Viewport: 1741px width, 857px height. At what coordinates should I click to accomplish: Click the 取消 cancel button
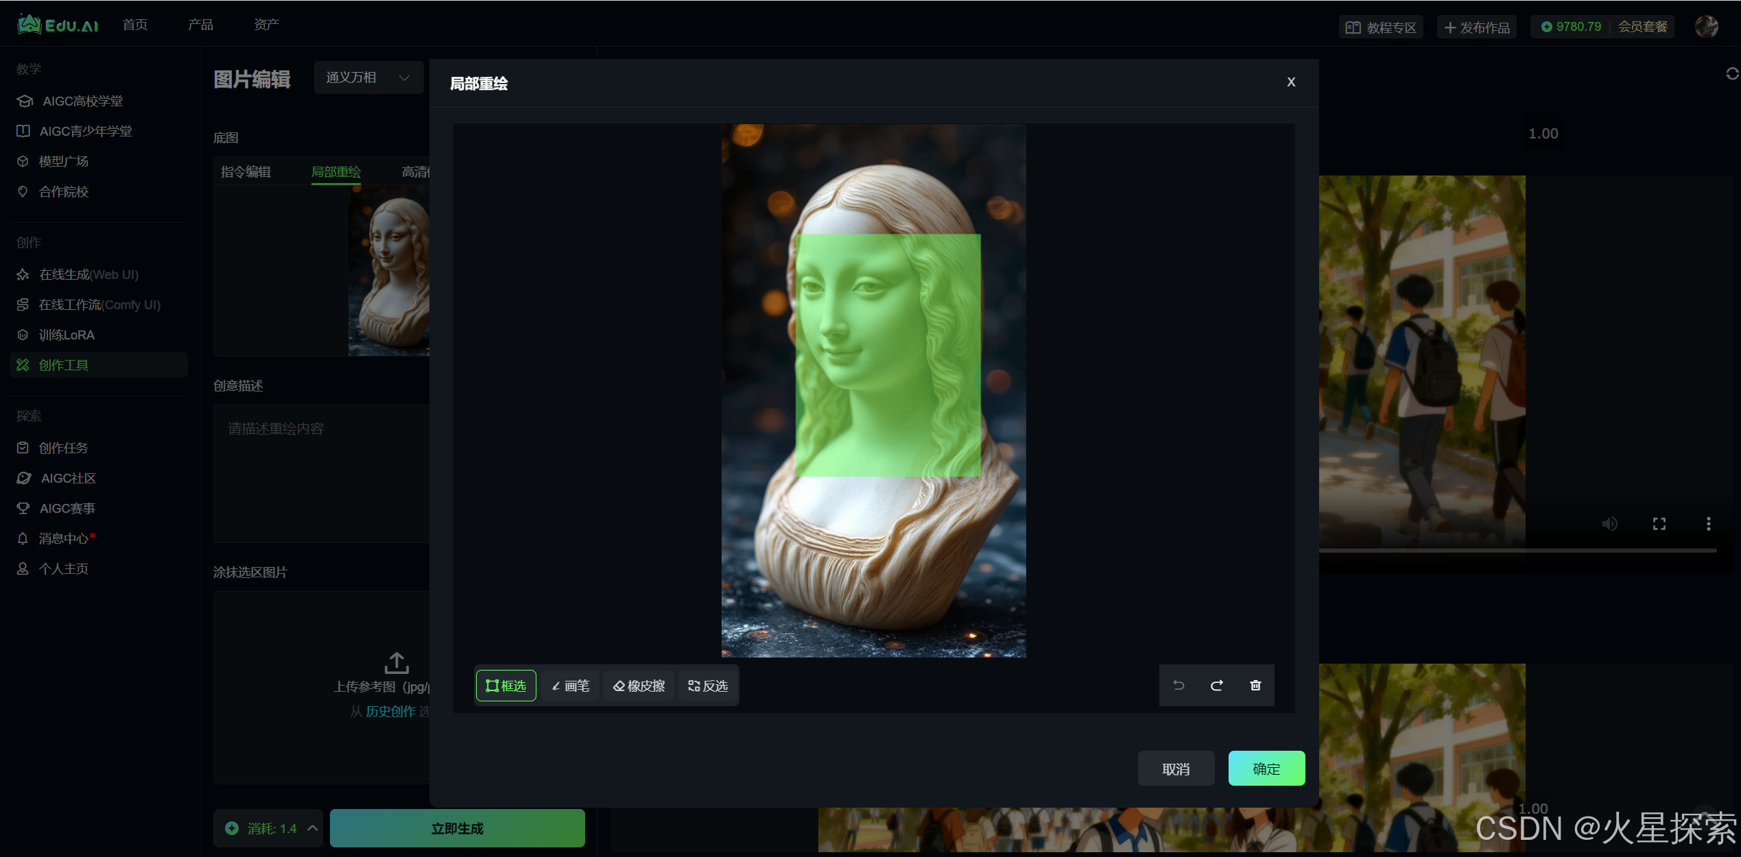coord(1176,769)
